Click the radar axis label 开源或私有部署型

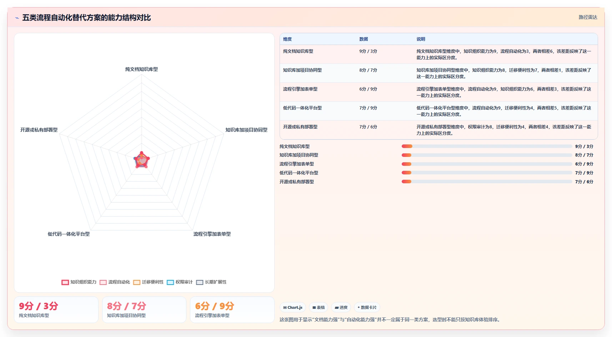[x=39, y=130]
